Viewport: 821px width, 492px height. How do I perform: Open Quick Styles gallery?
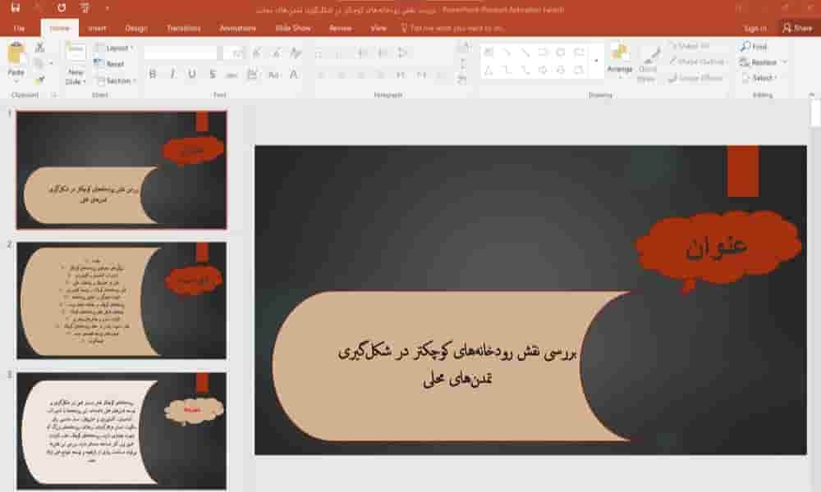pos(648,64)
